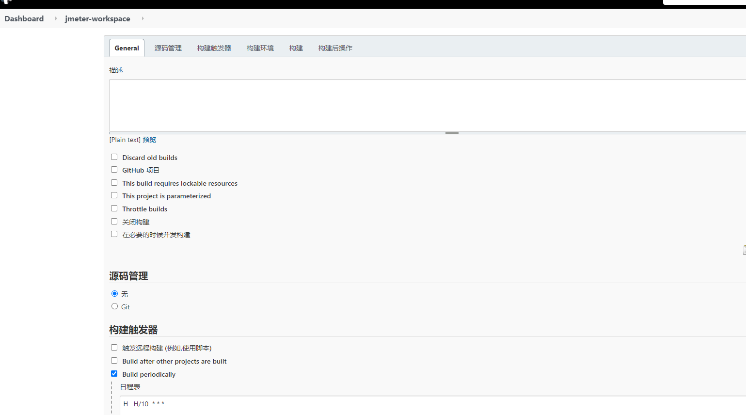Expand the arrow after Dashboard breadcrumb
Viewport: 746px width, 415px height.
56,18
